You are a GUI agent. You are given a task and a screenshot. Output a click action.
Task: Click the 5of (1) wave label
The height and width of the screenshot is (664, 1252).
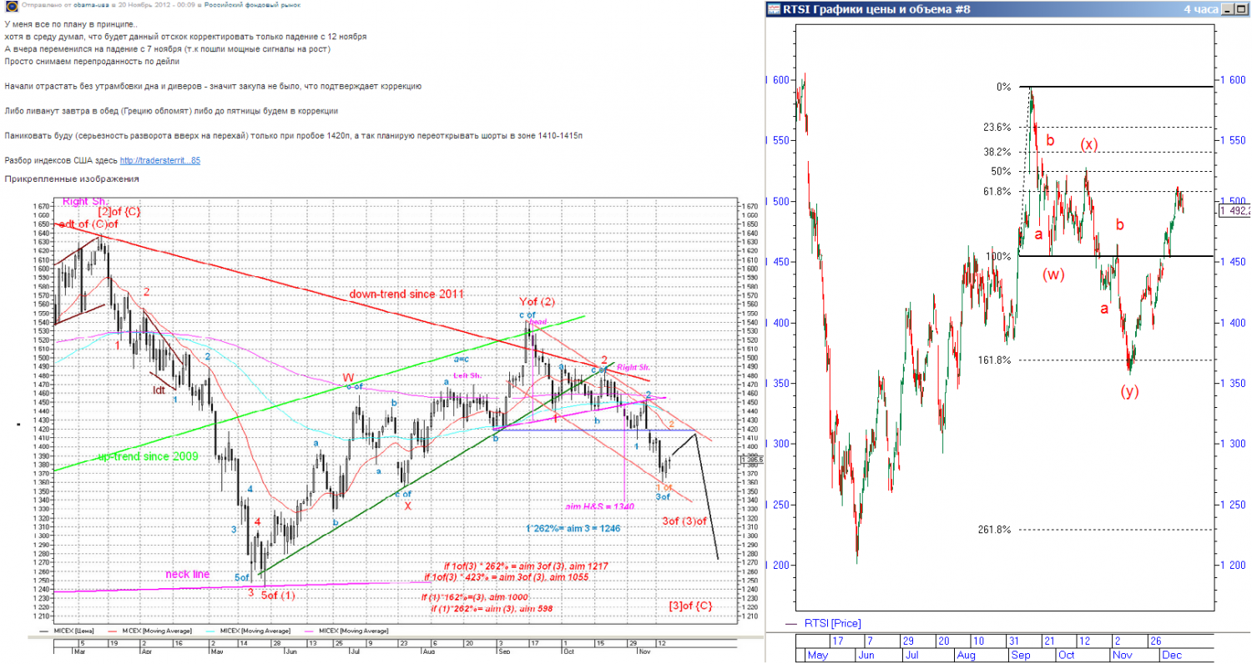[x=276, y=596]
